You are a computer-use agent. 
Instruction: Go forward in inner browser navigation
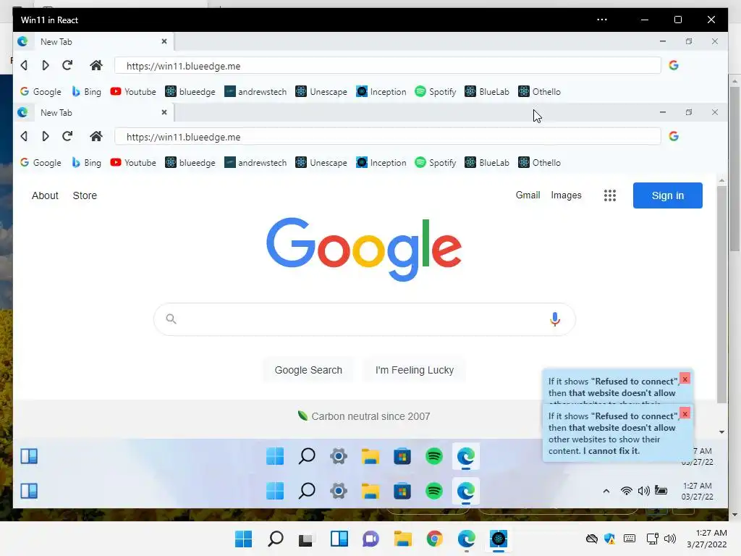pos(46,136)
